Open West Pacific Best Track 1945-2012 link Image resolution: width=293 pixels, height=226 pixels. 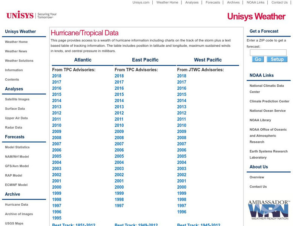[199, 224]
